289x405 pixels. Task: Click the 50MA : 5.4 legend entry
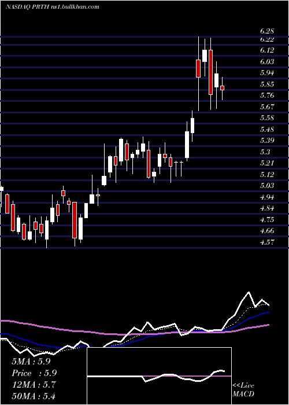(34, 396)
